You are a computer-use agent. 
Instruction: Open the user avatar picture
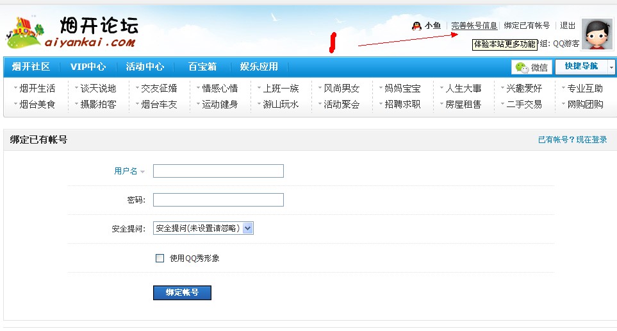pos(597,34)
